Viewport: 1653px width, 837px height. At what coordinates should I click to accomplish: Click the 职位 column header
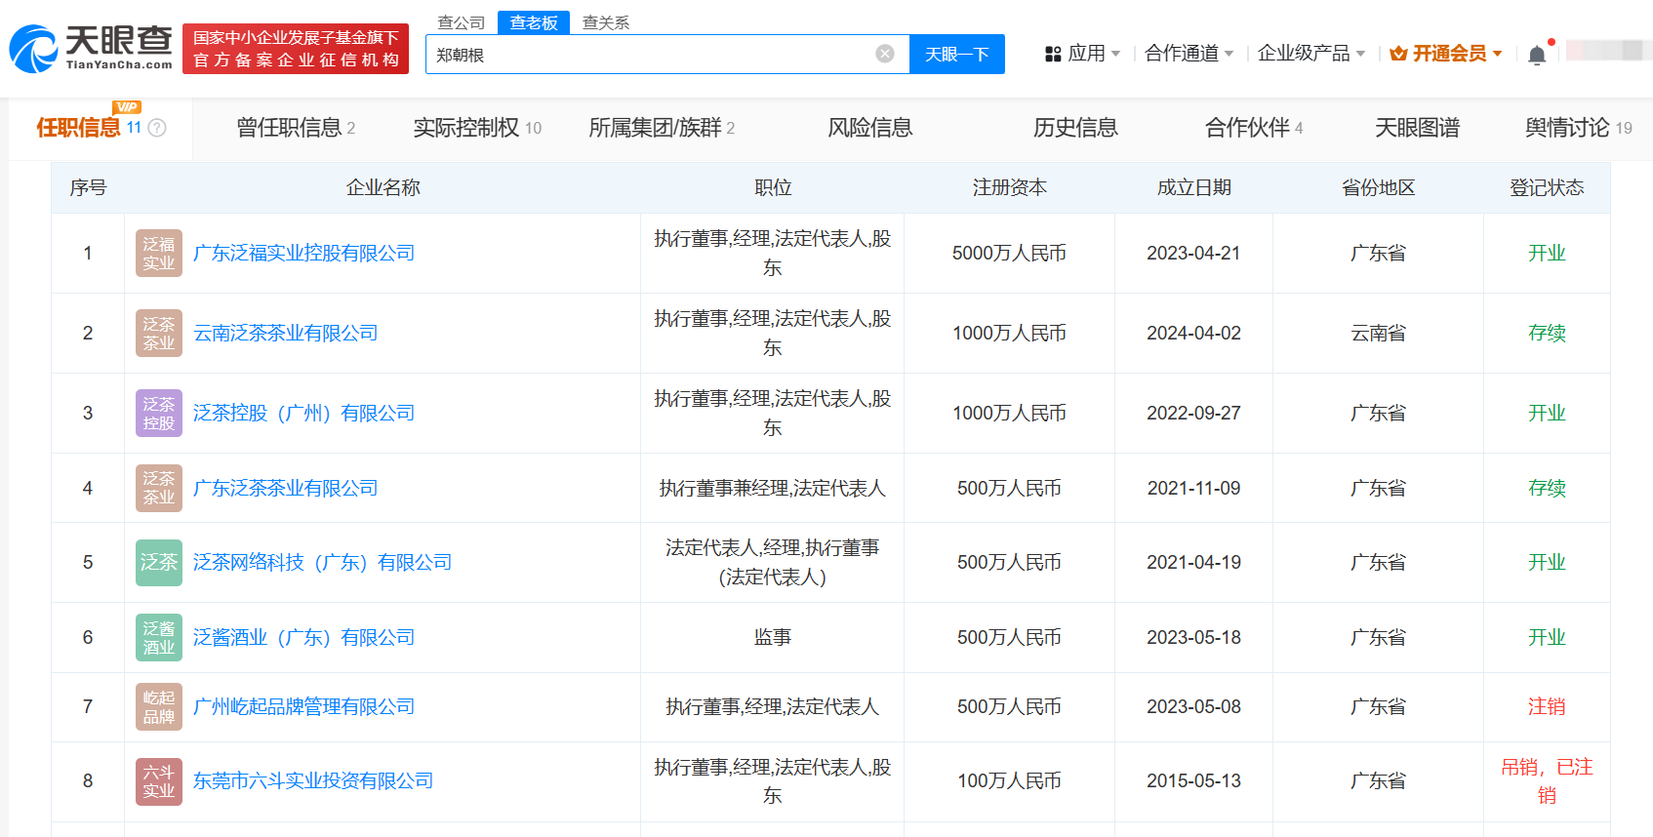pyautogui.click(x=773, y=188)
